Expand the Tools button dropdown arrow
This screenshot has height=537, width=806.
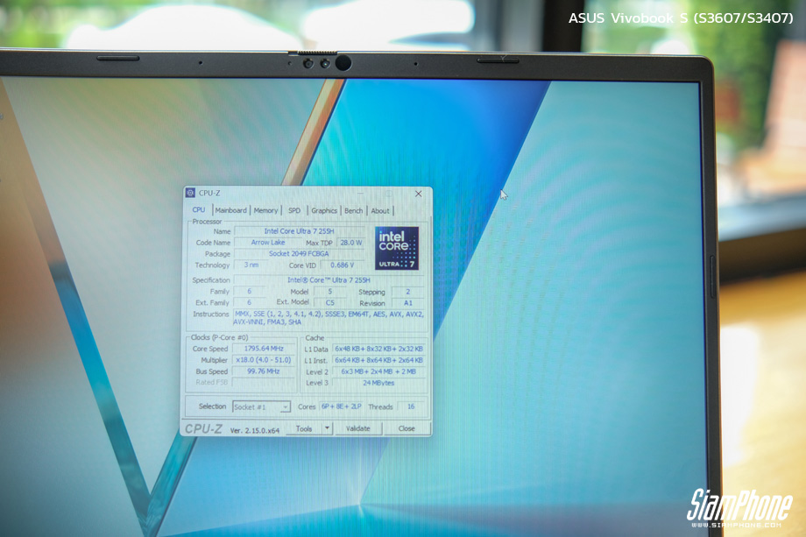[328, 428]
